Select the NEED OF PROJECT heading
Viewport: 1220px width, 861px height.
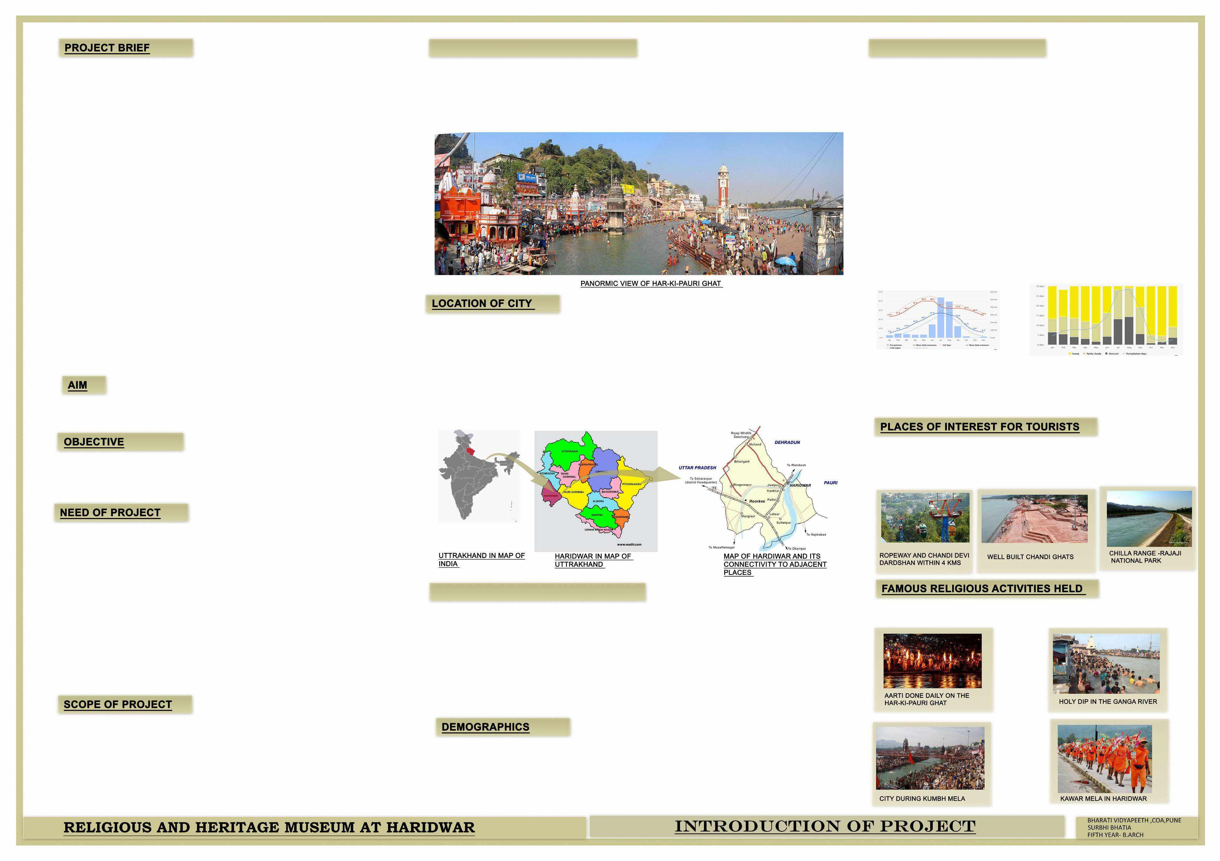coord(110,512)
